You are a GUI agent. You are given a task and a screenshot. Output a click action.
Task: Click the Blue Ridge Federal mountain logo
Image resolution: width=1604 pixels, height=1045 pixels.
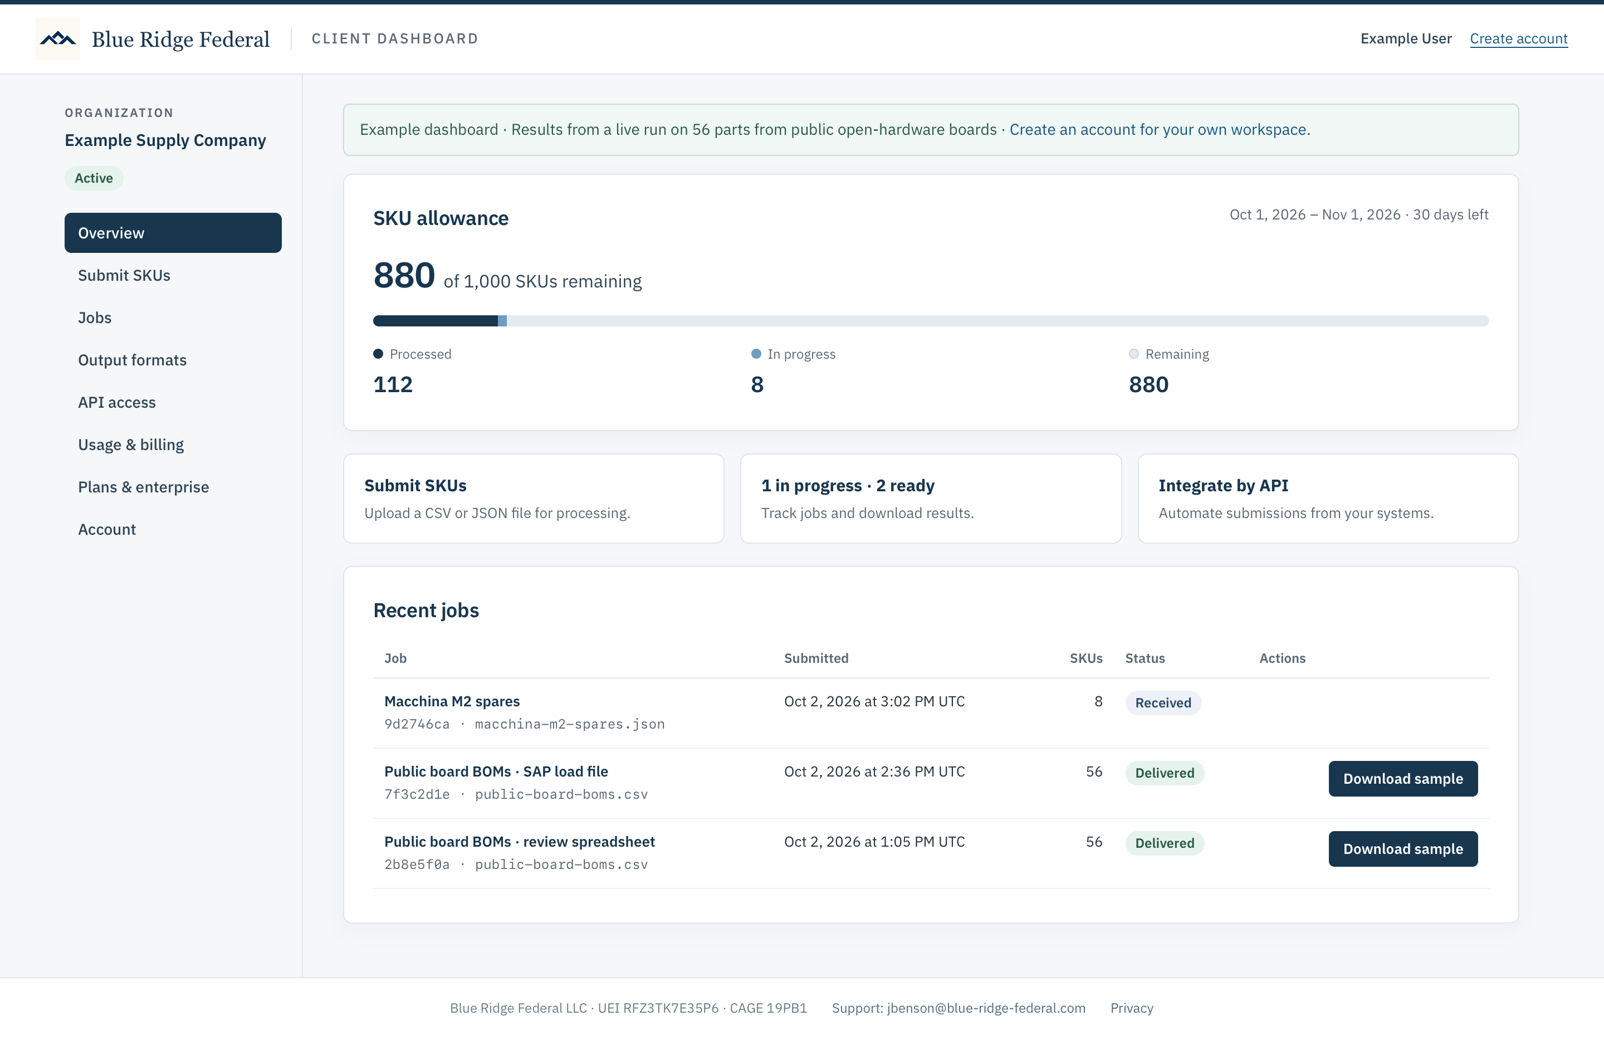click(x=58, y=39)
